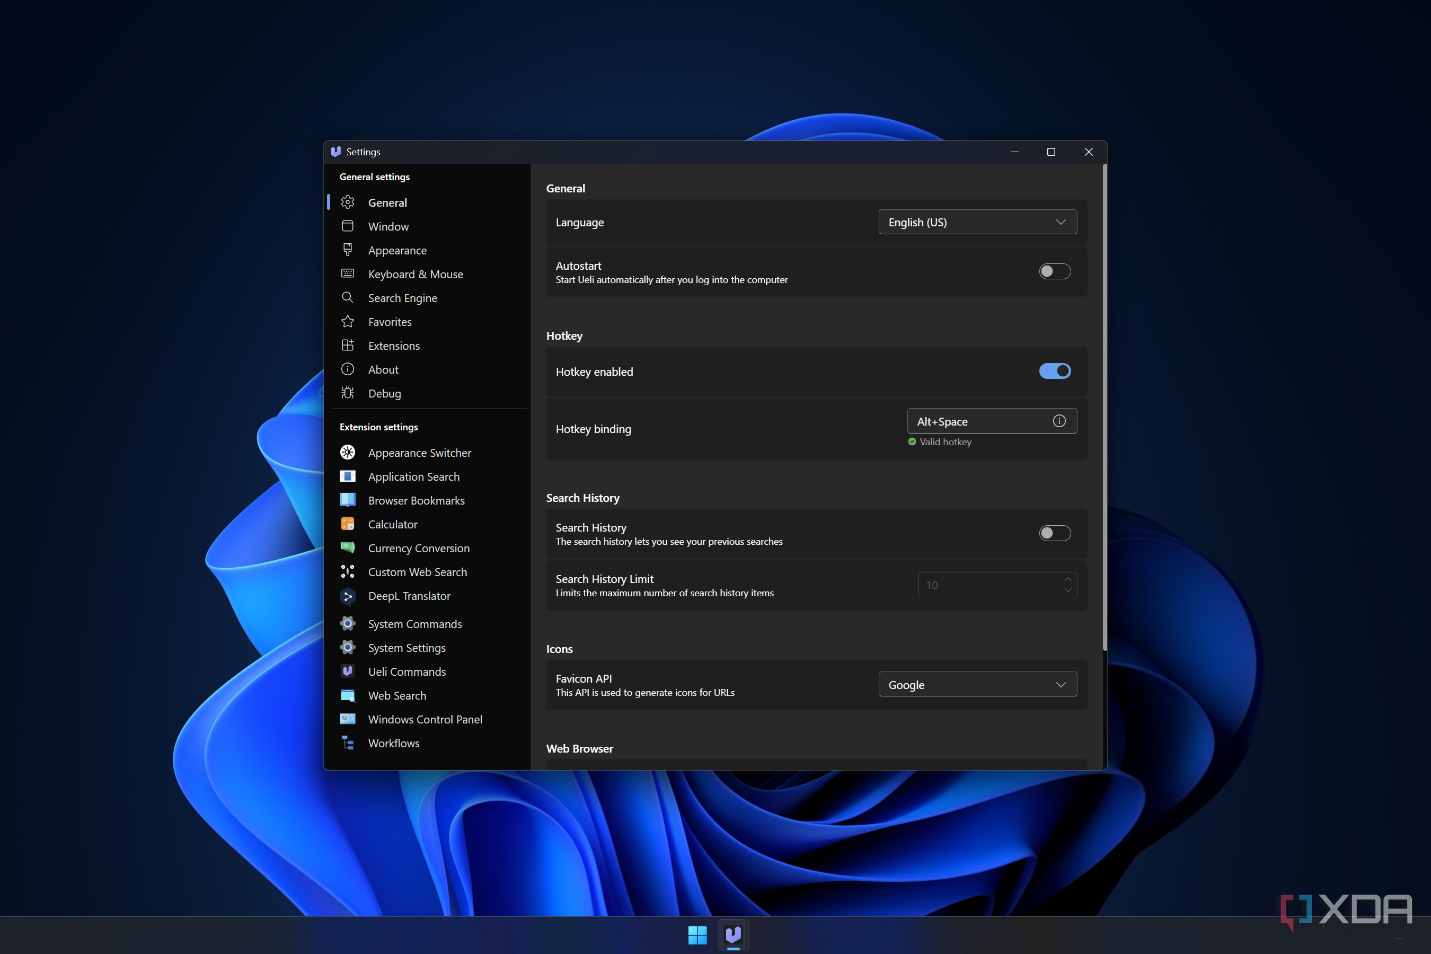The image size is (1431, 954).
Task: Click the Search History Limit number field
Action: [x=997, y=585]
